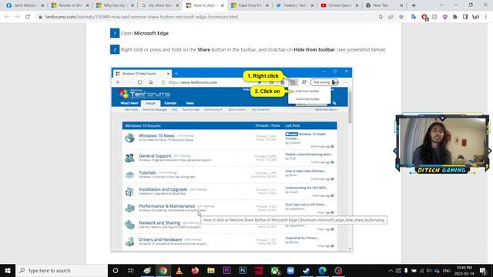
Task: Open the red extension with badge
Action: point(424,17)
